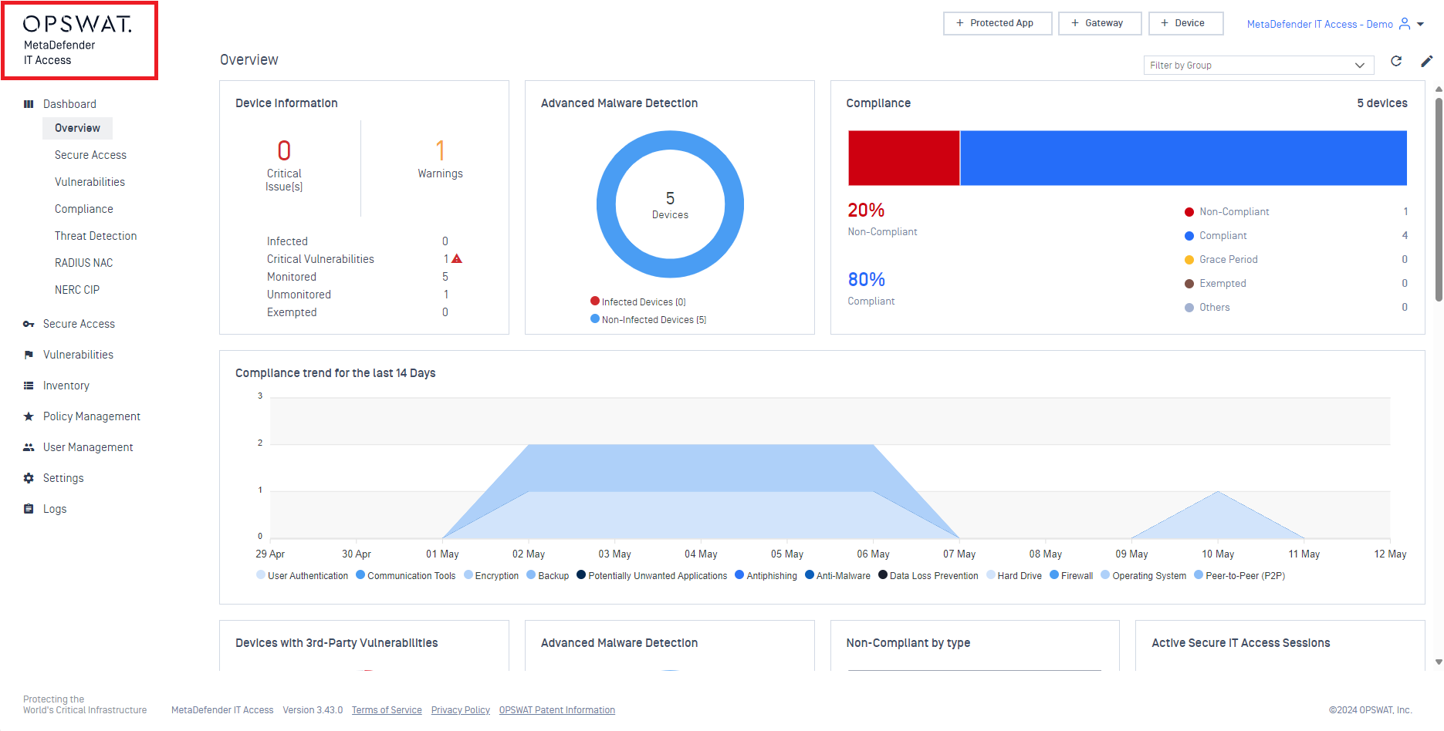
Task: Click scrollbar down arrow
Action: click(1439, 662)
